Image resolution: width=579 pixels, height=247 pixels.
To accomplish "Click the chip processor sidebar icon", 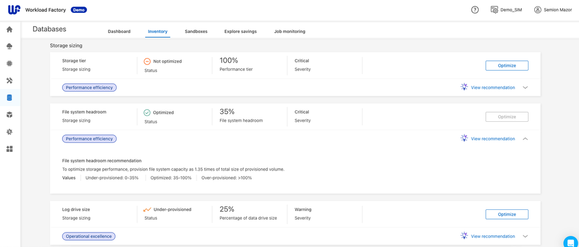I will pyautogui.click(x=9, y=64).
